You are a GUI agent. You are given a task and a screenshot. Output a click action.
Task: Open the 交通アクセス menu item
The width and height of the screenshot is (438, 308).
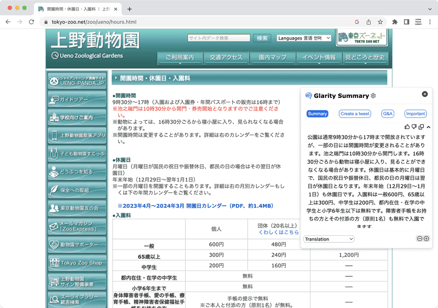[x=226, y=58]
